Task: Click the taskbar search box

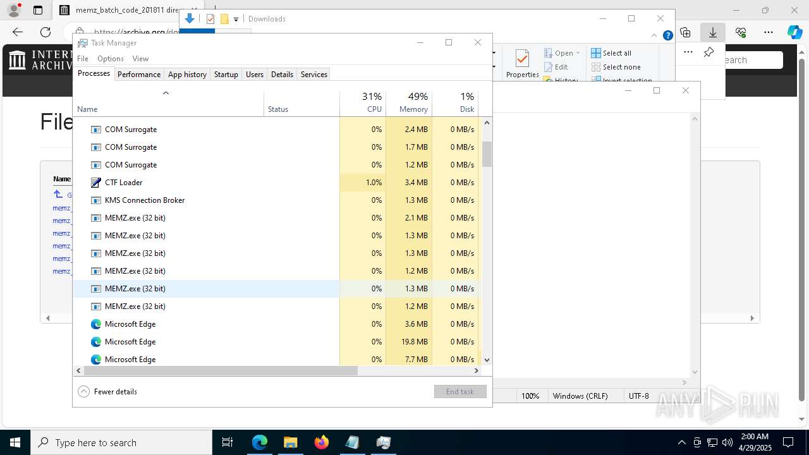Action: point(121,442)
